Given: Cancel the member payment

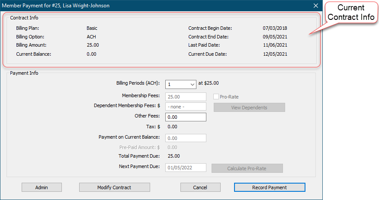Looking at the screenshot, I should pyautogui.click(x=200, y=187).
